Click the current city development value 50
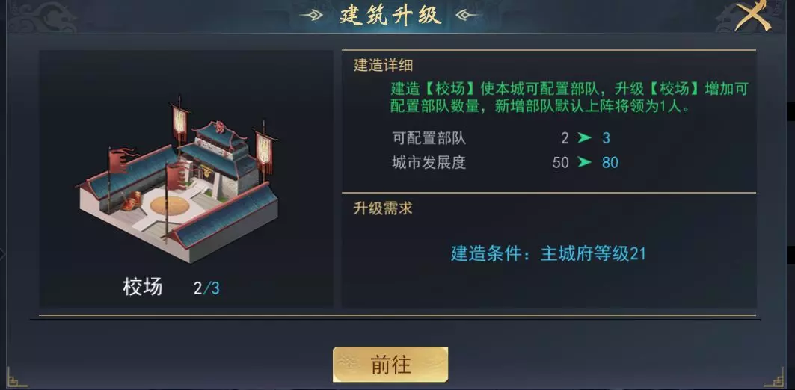 pos(560,162)
